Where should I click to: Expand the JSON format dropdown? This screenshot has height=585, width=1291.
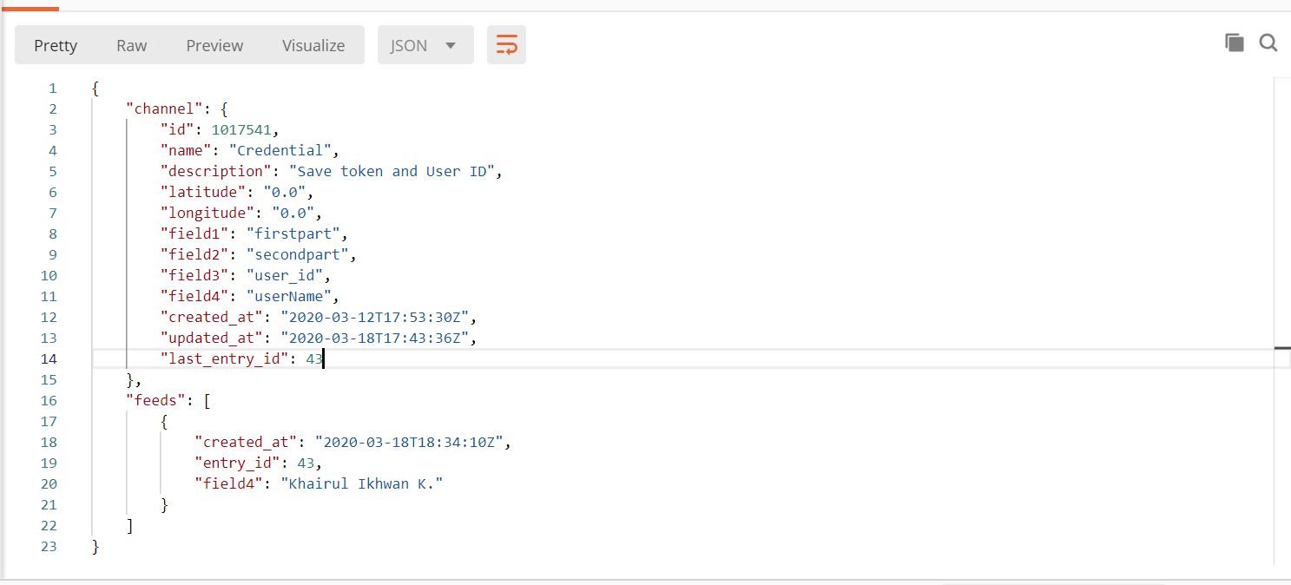[x=425, y=45]
